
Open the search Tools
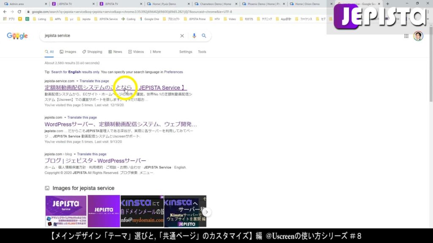click(x=202, y=52)
